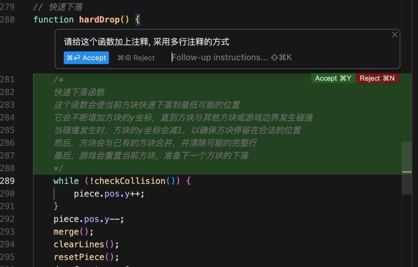Click the piece.pos.y-- statement
This screenshot has width=418, height=267.
tap(89, 219)
